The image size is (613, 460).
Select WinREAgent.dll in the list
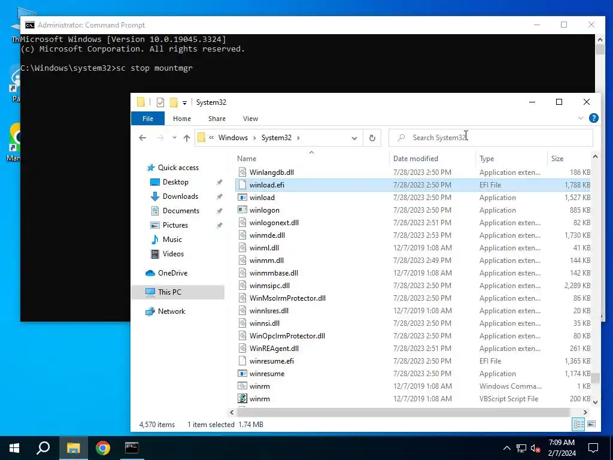click(274, 349)
